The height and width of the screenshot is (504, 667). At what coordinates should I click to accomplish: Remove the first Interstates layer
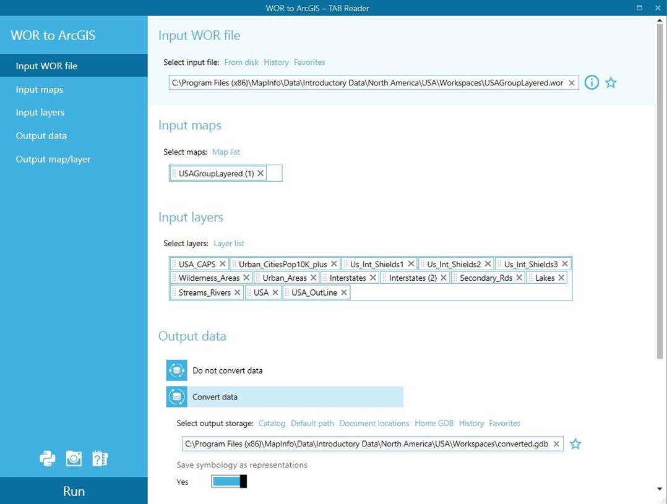373,278
